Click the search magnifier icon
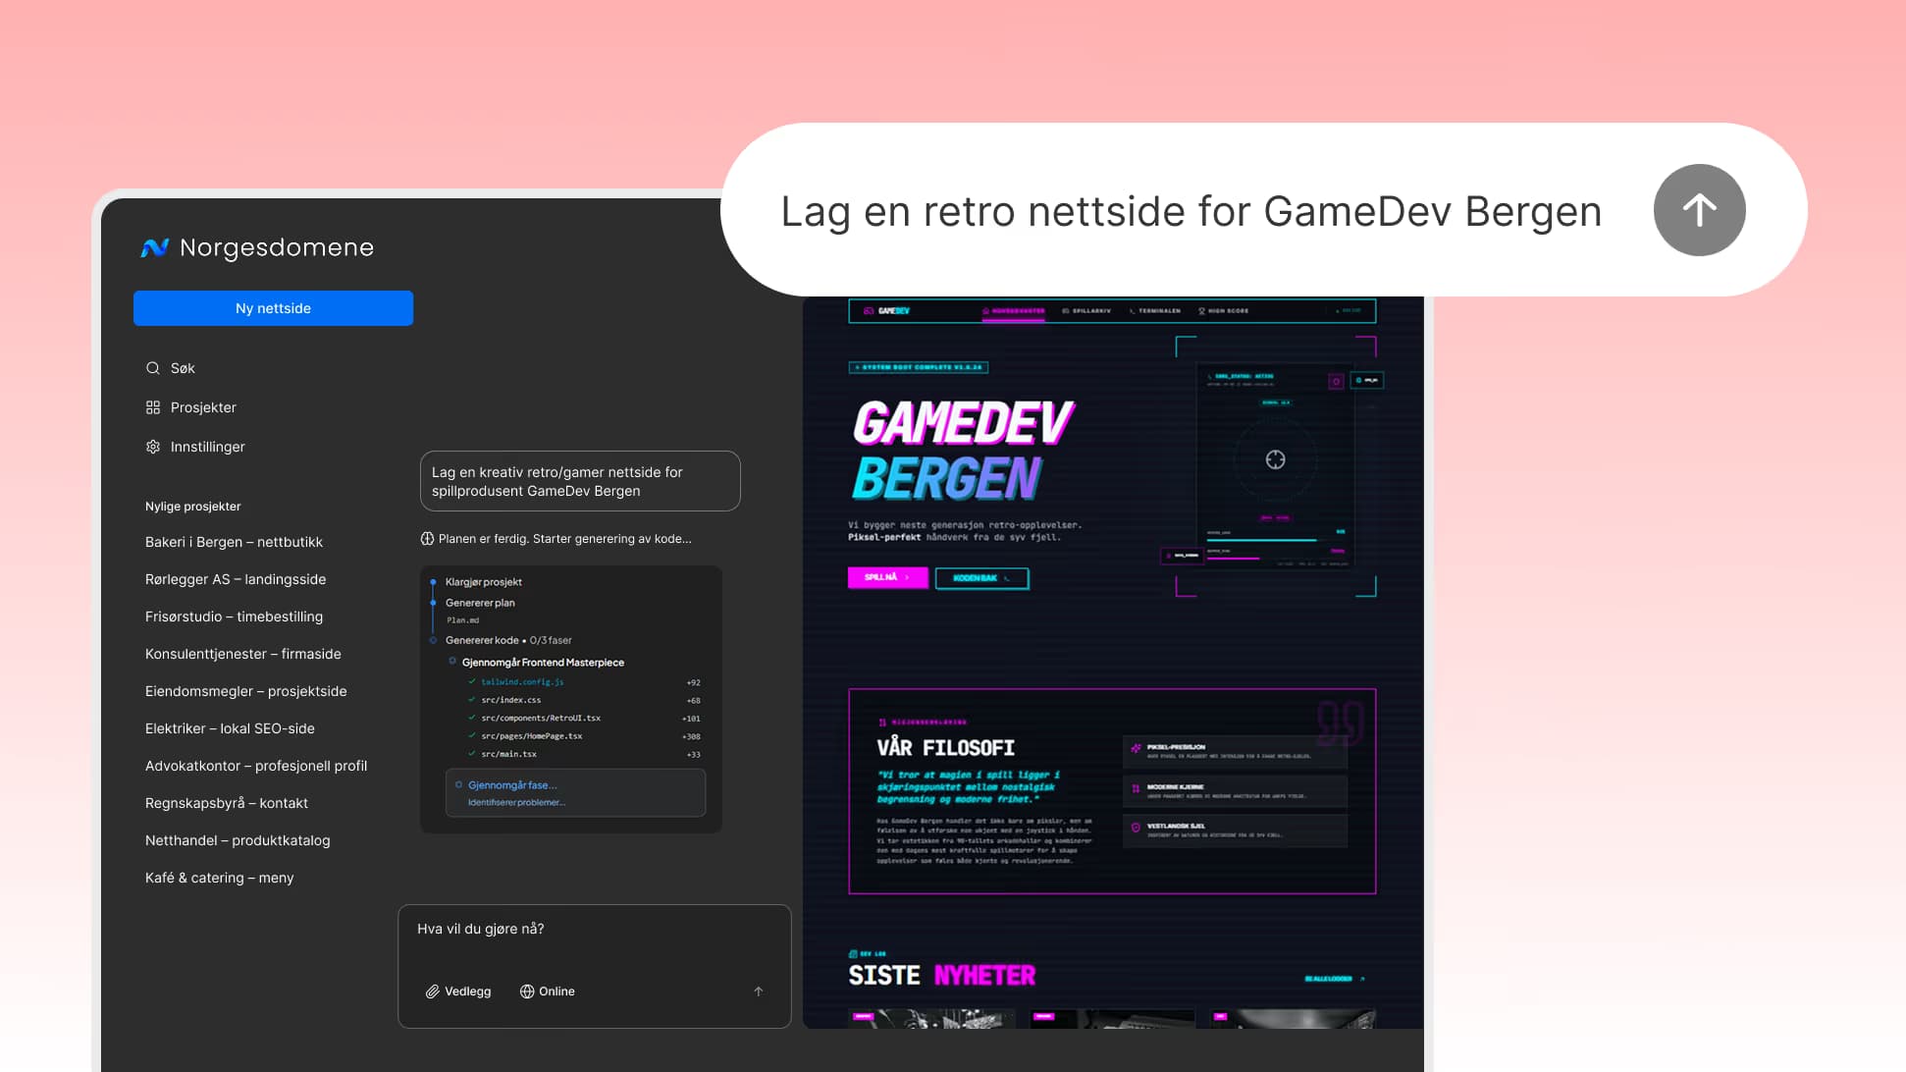 pyautogui.click(x=153, y=368)
